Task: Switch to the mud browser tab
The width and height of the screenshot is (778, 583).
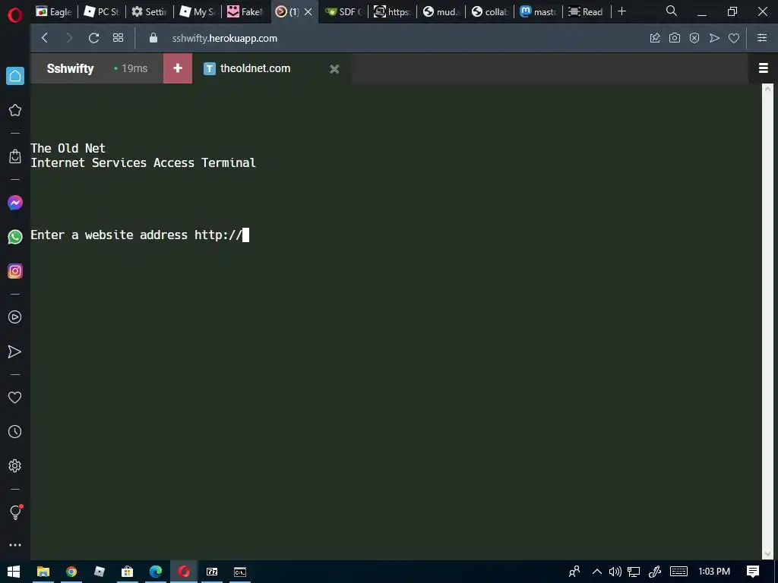Action: (441, 11)
